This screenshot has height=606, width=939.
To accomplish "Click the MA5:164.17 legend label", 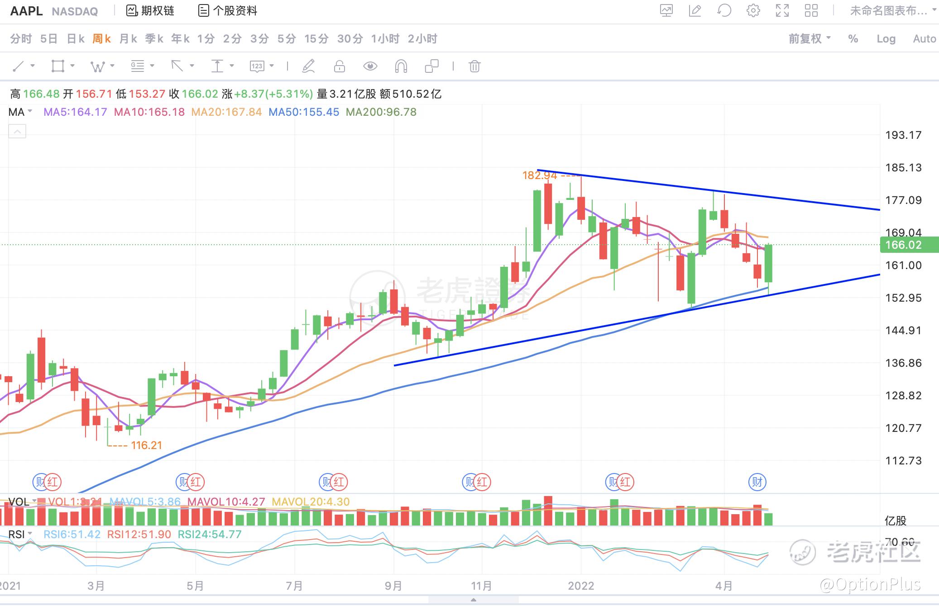I will click(75, 112).
